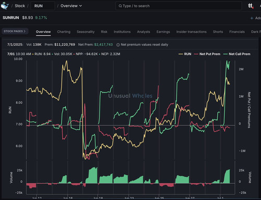The height and width of the screenshot is (200, 261).
Task: Switch to the Seasonality tab
Action: [x=86, y=32]
